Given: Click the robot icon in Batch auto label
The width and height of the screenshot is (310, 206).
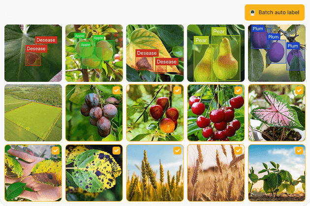Looking at the screenshot, I should pyautogui.click(x=252, y=12).
